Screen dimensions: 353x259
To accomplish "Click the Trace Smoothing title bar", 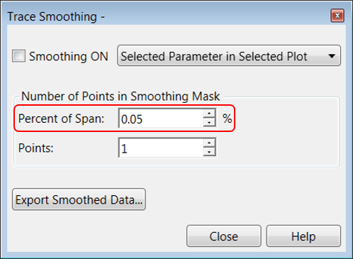I will [x=165, y=16].
